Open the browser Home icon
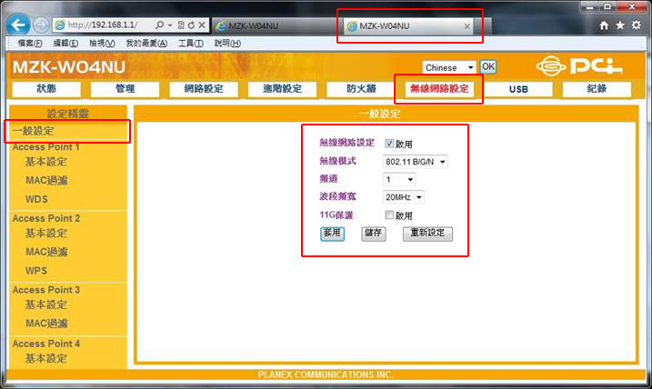Viewport: 652px width, 389px height. click(604, 25)
